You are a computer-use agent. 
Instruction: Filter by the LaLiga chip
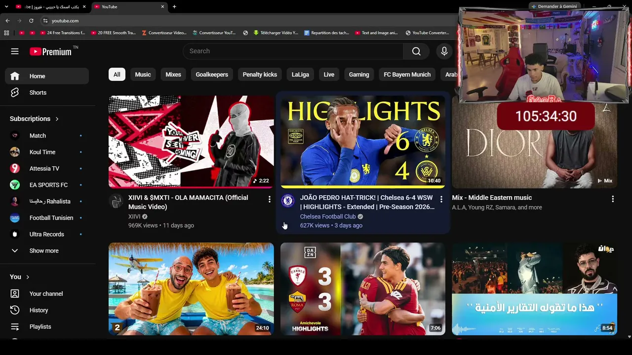300,74
